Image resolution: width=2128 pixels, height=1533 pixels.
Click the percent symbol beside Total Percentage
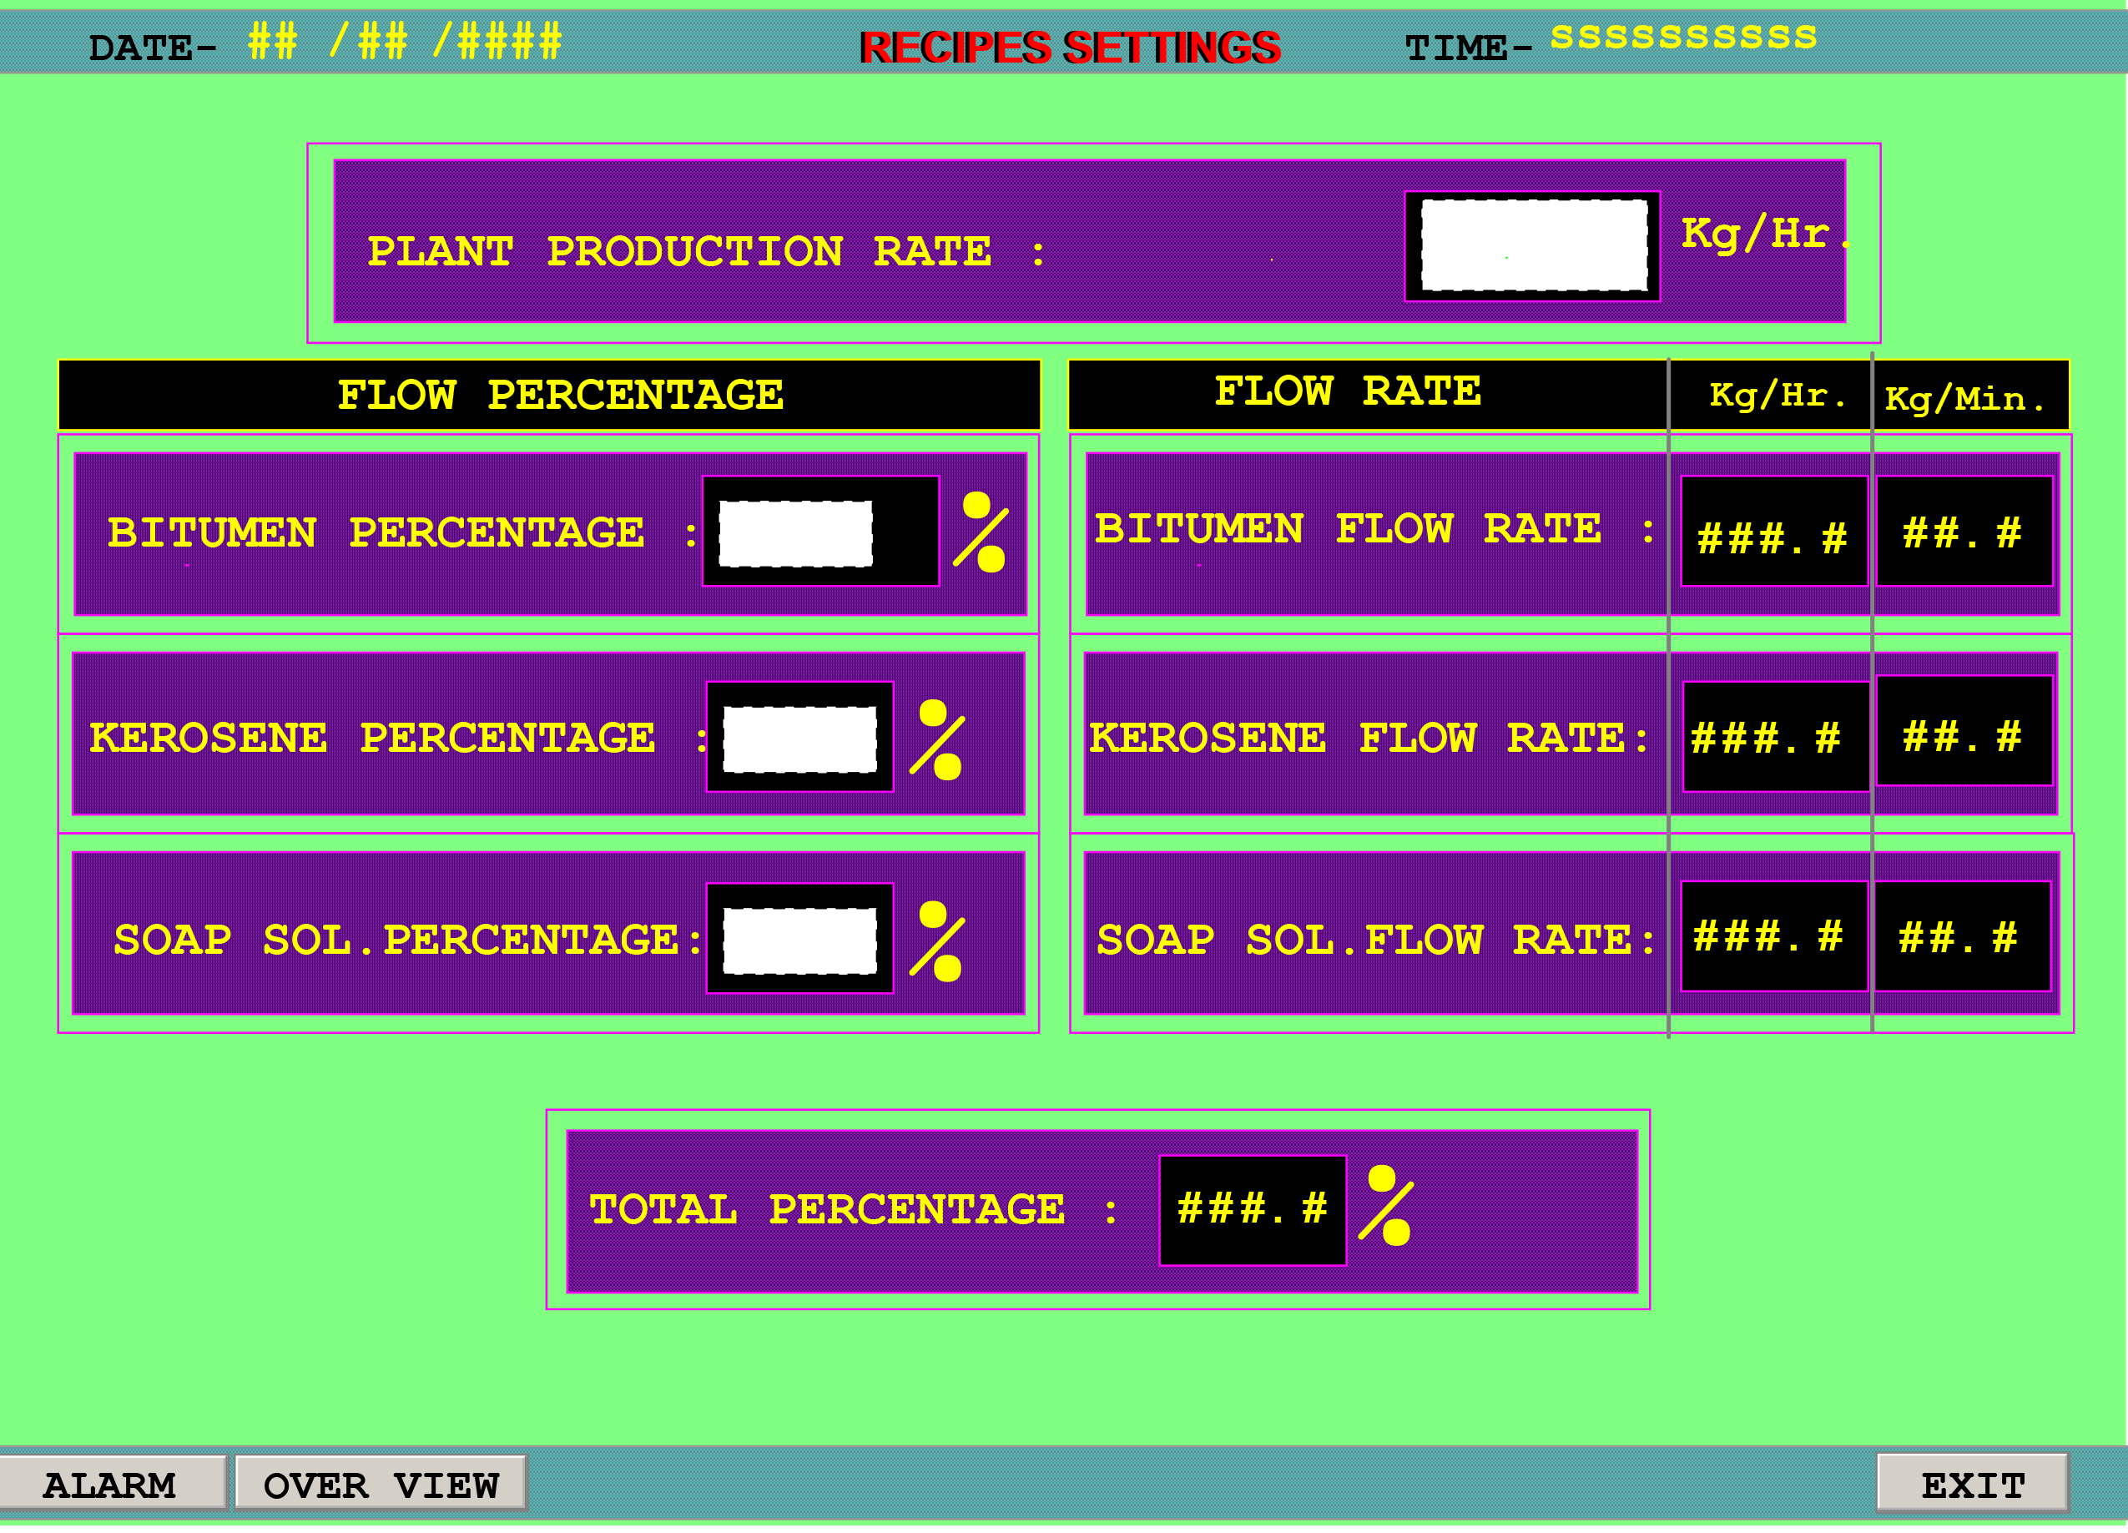[x=1388, y=1208]
